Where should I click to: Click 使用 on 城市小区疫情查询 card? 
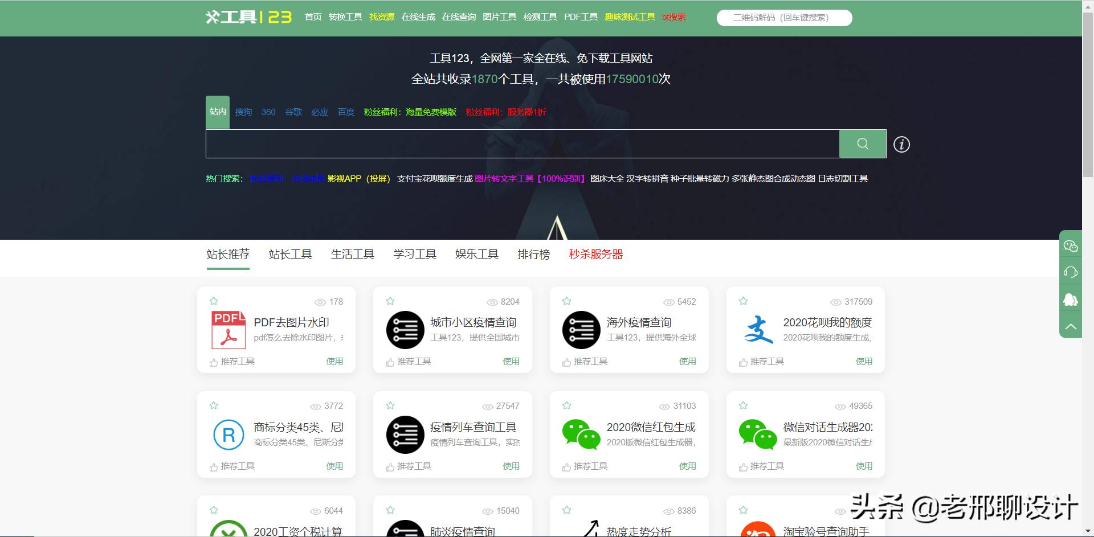pos(511,361)
